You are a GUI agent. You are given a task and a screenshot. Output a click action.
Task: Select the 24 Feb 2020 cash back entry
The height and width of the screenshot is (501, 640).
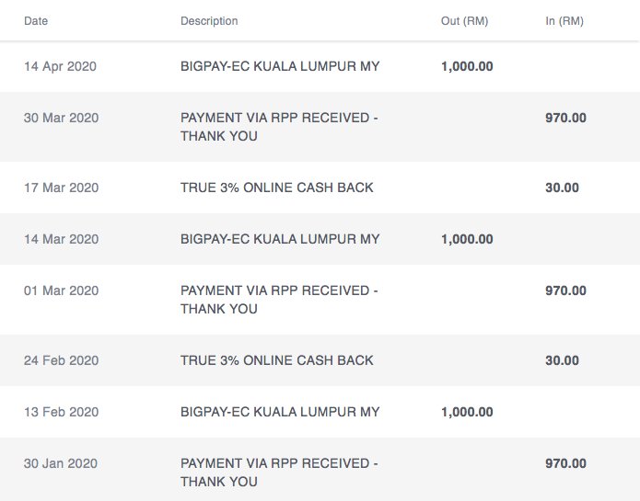(x=320, y=360)
